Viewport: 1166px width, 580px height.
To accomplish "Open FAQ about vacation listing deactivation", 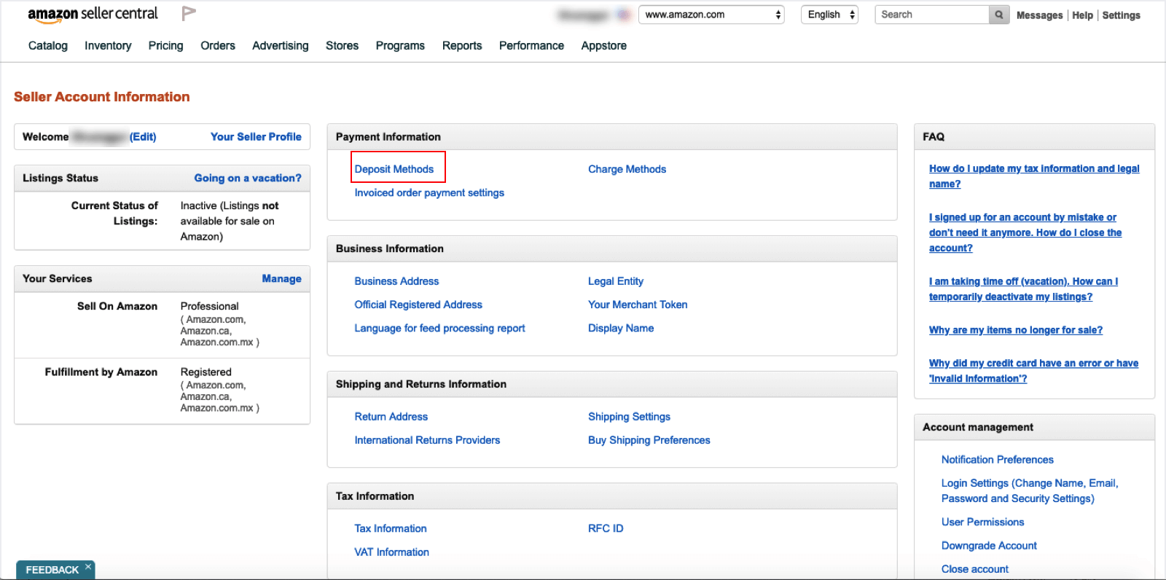I will 1023,289.
